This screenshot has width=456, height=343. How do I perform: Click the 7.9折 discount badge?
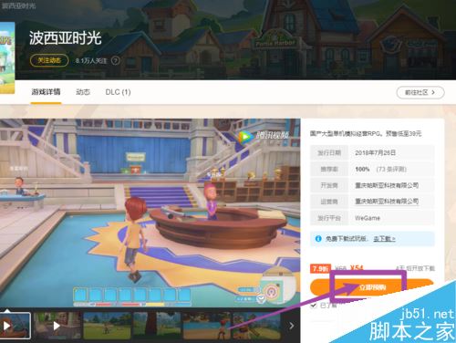320,268
